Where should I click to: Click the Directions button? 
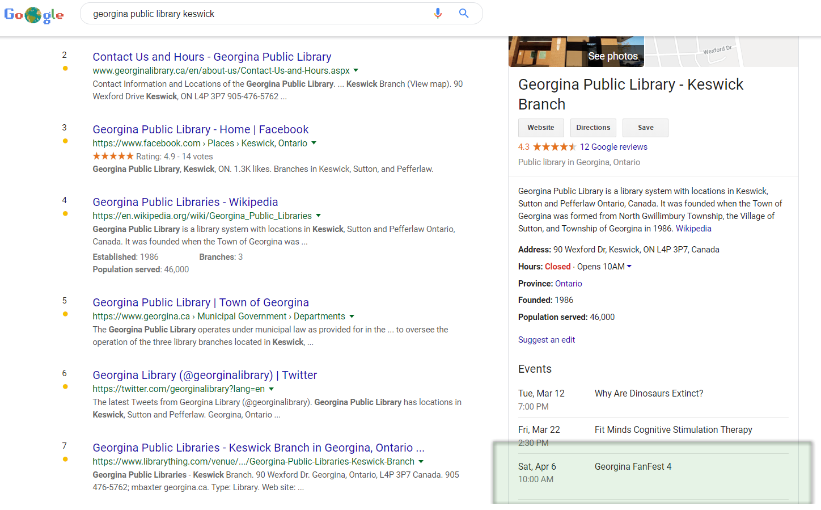coord(593,128)
